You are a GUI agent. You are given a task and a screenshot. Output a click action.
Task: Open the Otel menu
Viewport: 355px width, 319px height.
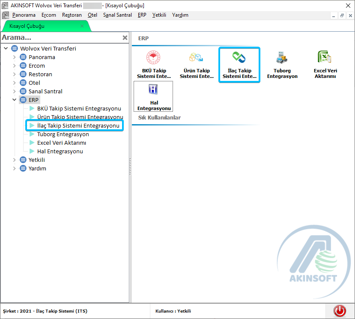click(92, 15)
